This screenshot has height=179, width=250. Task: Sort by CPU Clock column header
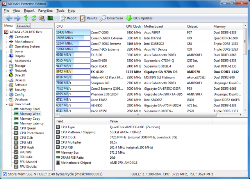tap(133, 27)
